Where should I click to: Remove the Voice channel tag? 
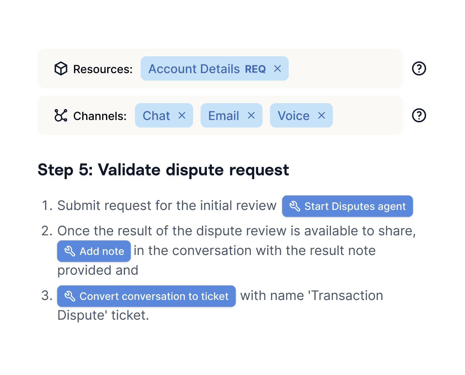pos(322,116)
